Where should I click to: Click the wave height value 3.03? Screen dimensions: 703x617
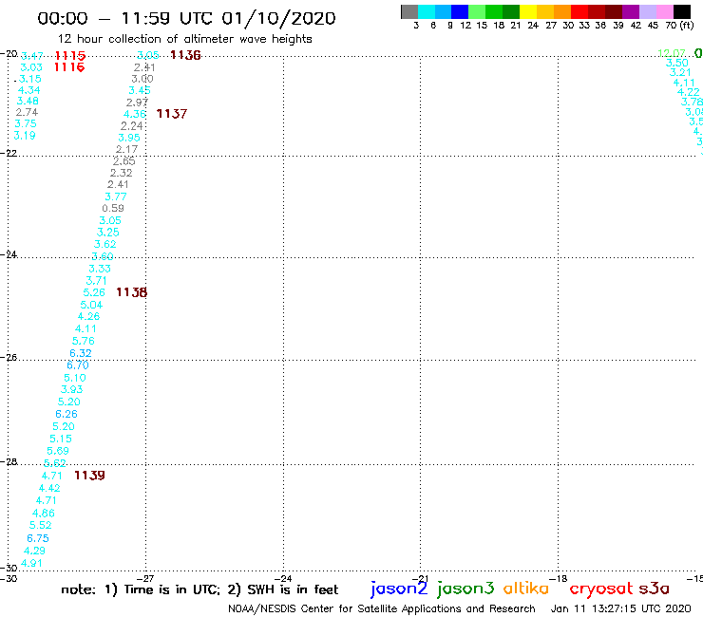pyautogui.click(x=31, y=67)
